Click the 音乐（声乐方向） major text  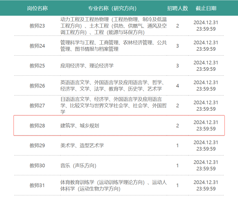click(78, 165)
